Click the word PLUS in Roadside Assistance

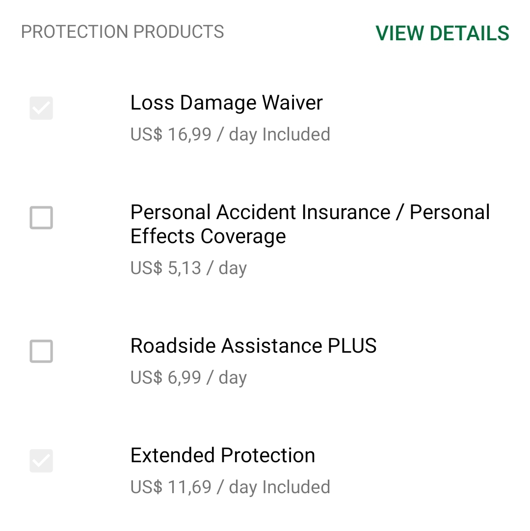point(352,346)
